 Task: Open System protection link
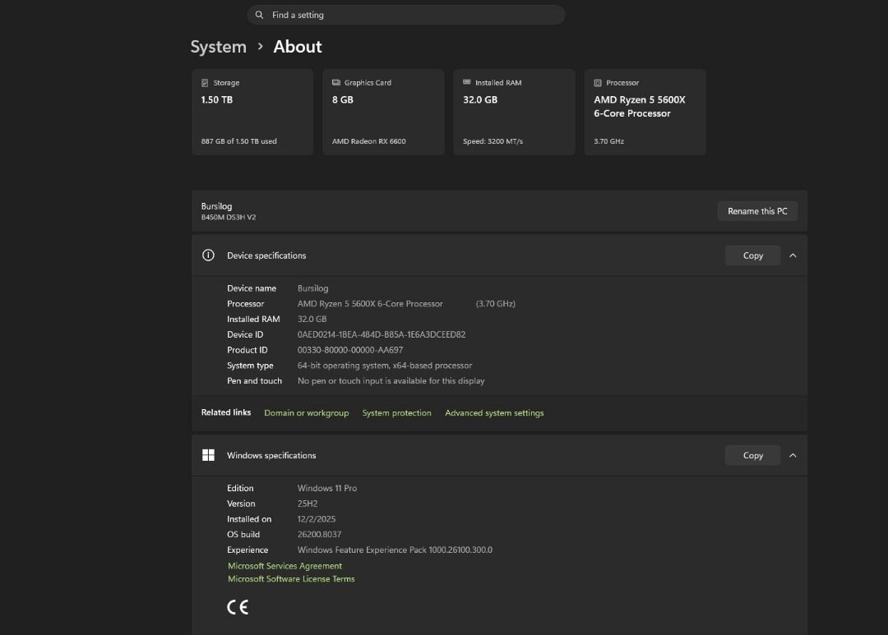click(396, 412)
